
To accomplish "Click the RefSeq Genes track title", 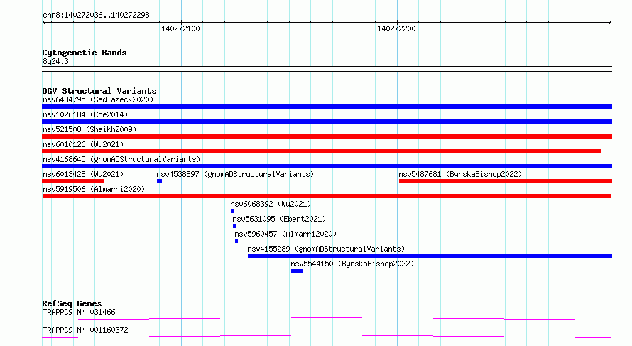I will [72, 303].
